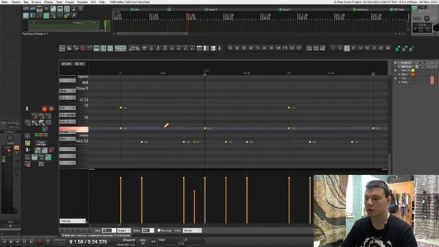This screenshot has width=439, height=247.
Task: Select the 64 grid division button
Action: pyautogui.click(x=388, y=48)
